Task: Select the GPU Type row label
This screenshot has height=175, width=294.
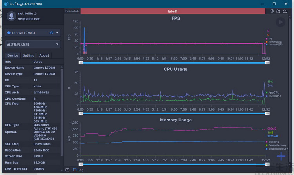Action: (x=12, y=125)
